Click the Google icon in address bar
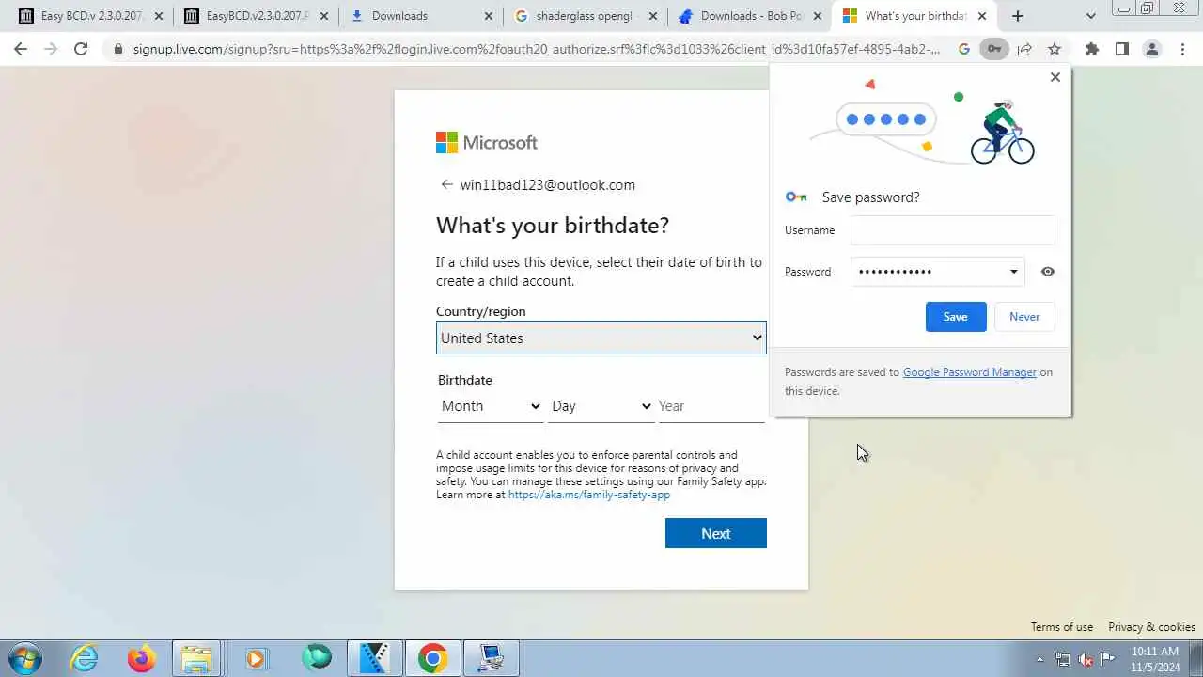 coord(963,49)
